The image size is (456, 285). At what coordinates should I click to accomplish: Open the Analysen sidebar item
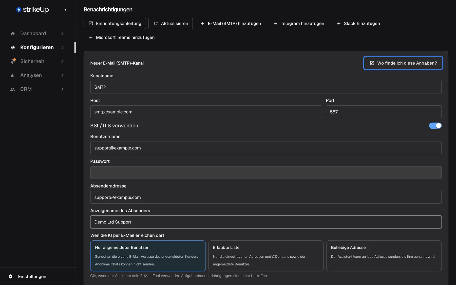pos(37,75)
